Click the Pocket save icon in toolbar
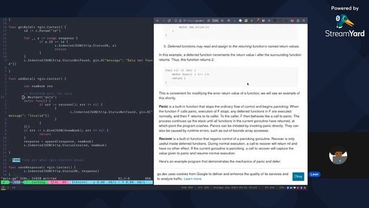This screenshot has width=369, height=208. click(228, 21)
